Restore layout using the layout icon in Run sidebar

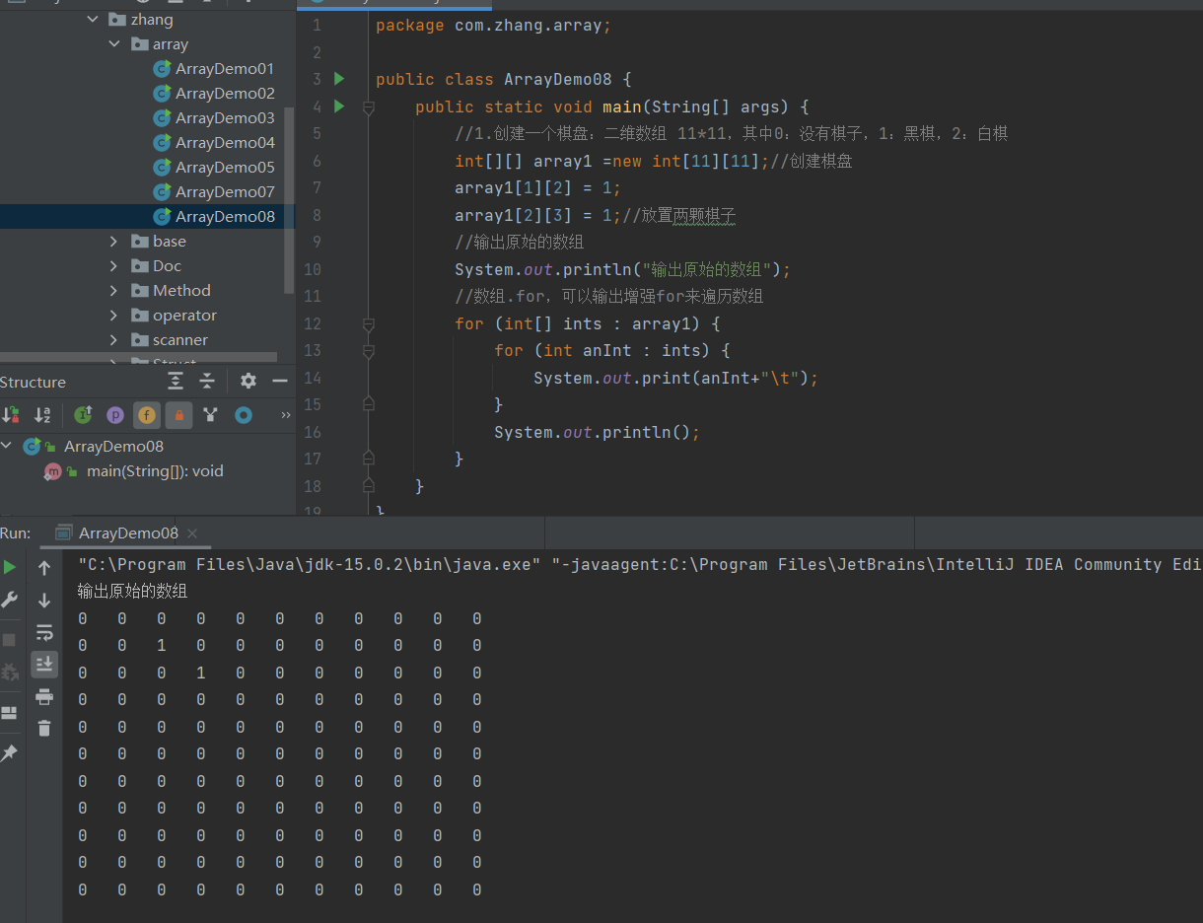tap(10, 713)
